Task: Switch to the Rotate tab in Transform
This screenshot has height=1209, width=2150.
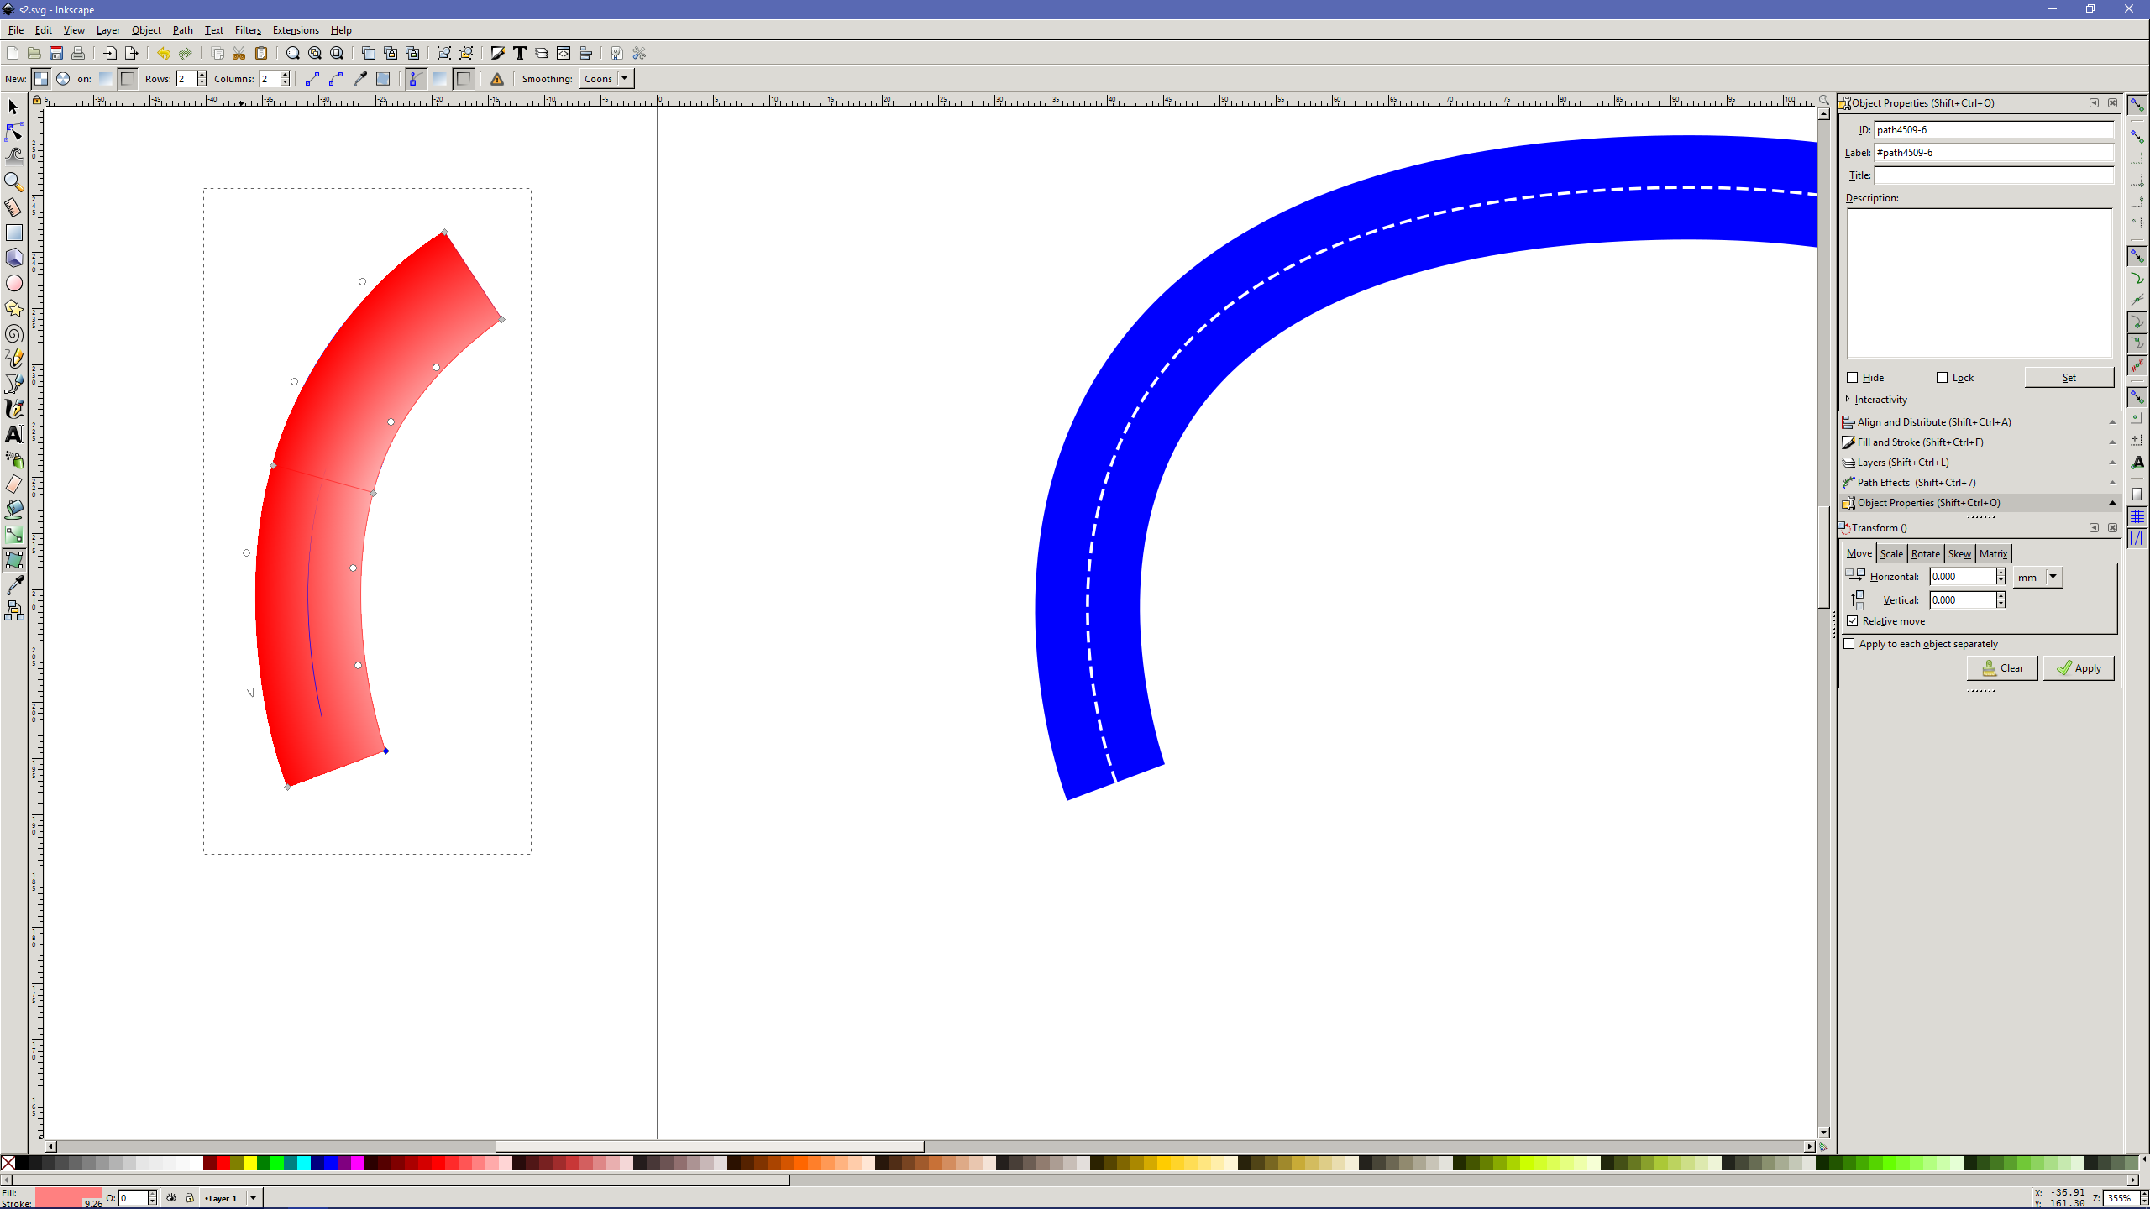Action: coord(1924,553)
